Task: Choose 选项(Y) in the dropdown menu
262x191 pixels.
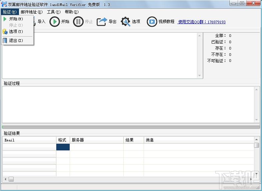Action: tap(17, 31)
